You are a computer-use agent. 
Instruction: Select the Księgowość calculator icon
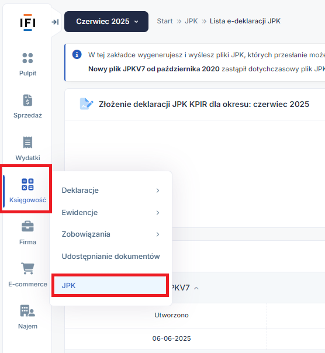click(27, 184)
